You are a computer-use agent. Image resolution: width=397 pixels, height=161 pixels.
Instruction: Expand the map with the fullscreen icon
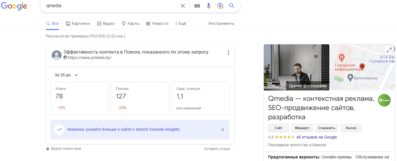[389, 50]
